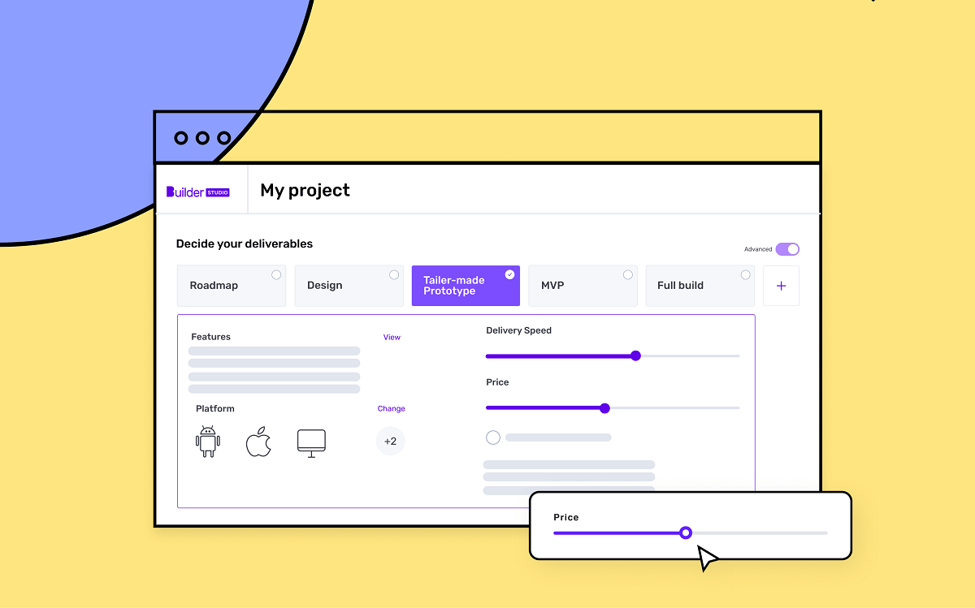Click the My project title
Viewport: 975px width, 608px height.
pyautogui.click(x=305, y=190)
